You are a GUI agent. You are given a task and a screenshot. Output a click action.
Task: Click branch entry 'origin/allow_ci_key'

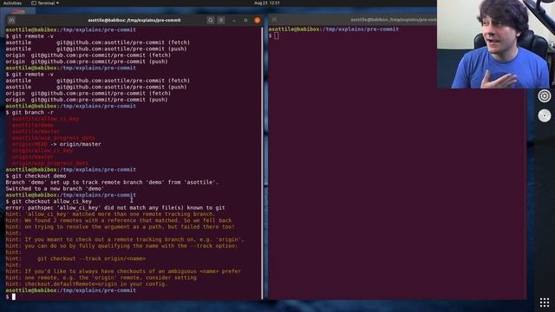coord(42,151)
